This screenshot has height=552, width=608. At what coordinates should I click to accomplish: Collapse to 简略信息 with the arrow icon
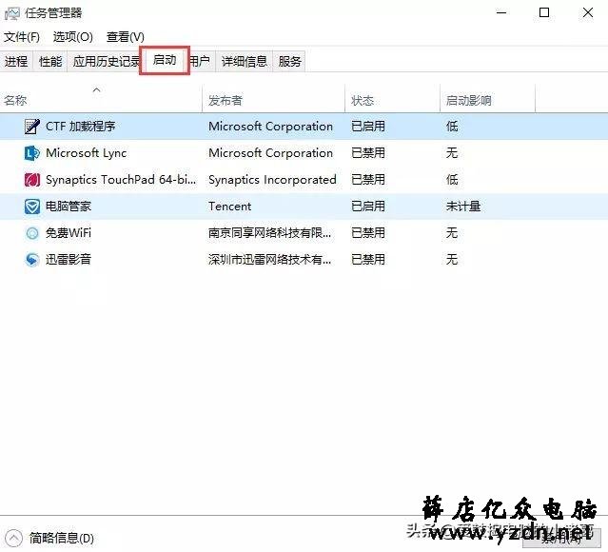tap(14, 538)
